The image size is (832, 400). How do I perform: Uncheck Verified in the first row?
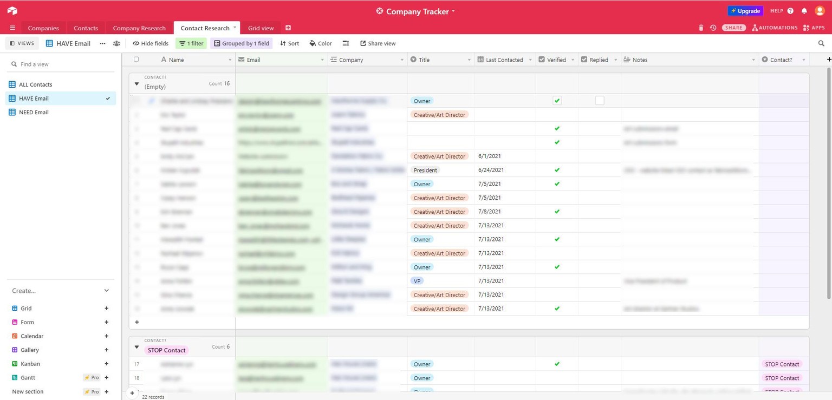[557, 101]
